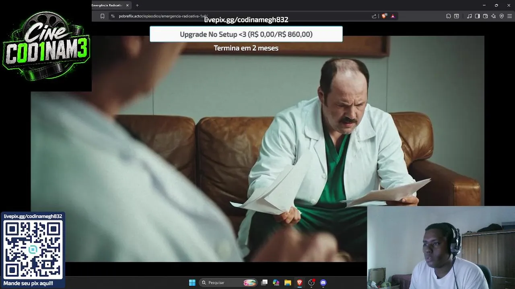The height and width of the screenshot is (289, 515).
Task: Open the browser hamburger menu
Action: pyautogui.click(x=510, y=16)
